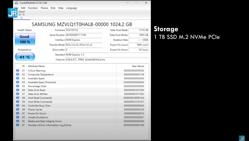Image resolution: width=249 pixels, height=141 pixels.
Task: Select the status icon for Power Cycles
Action: 17,110
